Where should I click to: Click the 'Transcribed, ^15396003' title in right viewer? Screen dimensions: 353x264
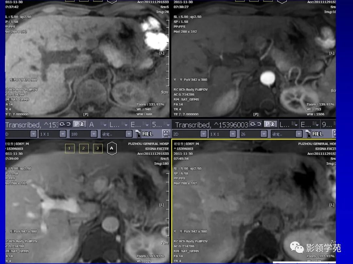tap(211, 125)
